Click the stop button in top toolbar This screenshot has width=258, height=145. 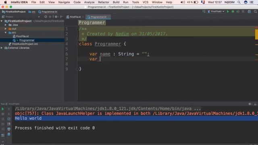point(243,12)
